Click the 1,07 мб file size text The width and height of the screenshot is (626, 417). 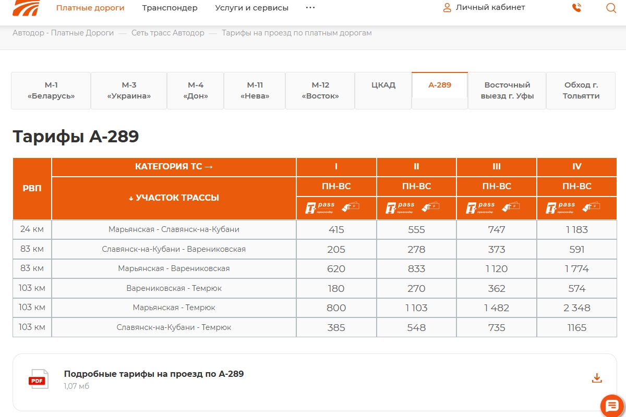[77, 386]
